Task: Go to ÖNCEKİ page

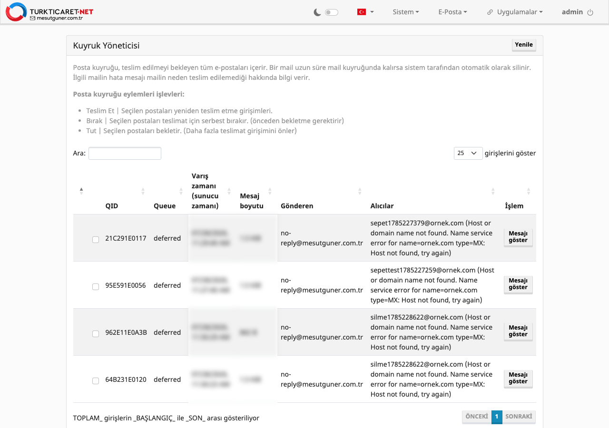Action: 477,417
